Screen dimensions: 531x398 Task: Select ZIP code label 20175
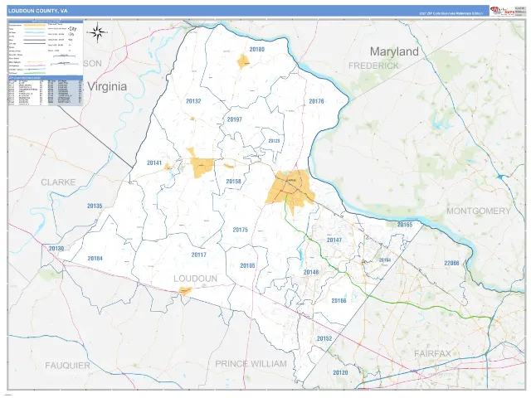pos(240,230)
